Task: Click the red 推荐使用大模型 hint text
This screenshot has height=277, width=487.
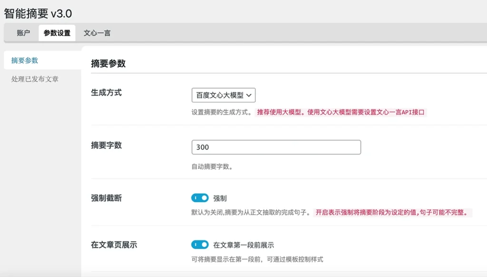Action: (341, 112)
